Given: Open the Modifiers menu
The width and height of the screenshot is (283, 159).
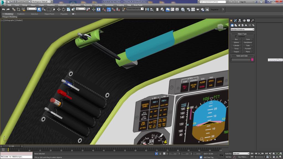Looking at the screenshot, I should coord(51,5).
